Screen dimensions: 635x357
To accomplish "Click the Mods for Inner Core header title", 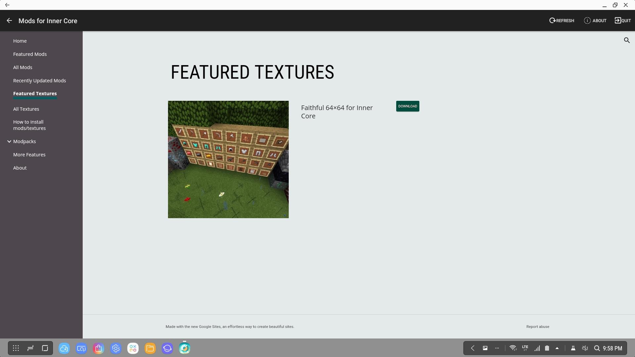I will point(48,21).
